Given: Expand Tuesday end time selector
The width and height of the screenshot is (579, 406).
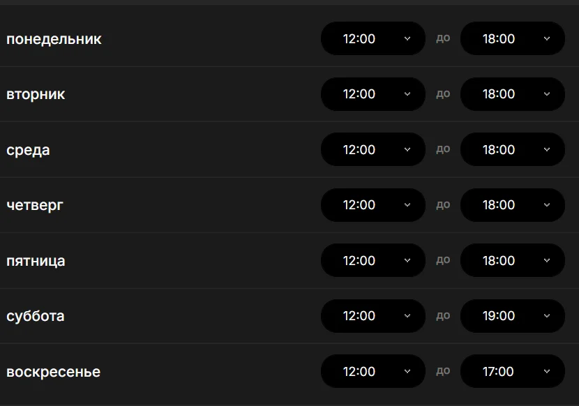Looking at the screenshot, I should 512,94.
